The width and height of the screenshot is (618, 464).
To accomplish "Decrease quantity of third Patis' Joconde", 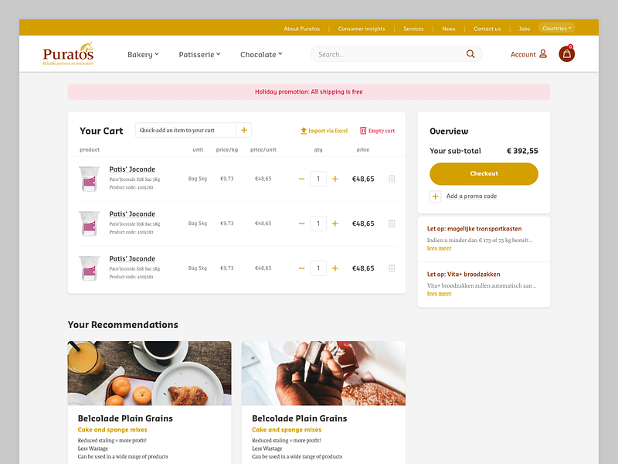I will coord(301,268).
